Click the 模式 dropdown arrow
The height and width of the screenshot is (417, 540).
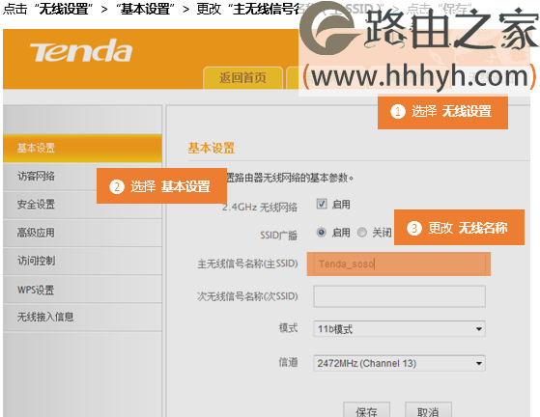[x=479, y=329]
